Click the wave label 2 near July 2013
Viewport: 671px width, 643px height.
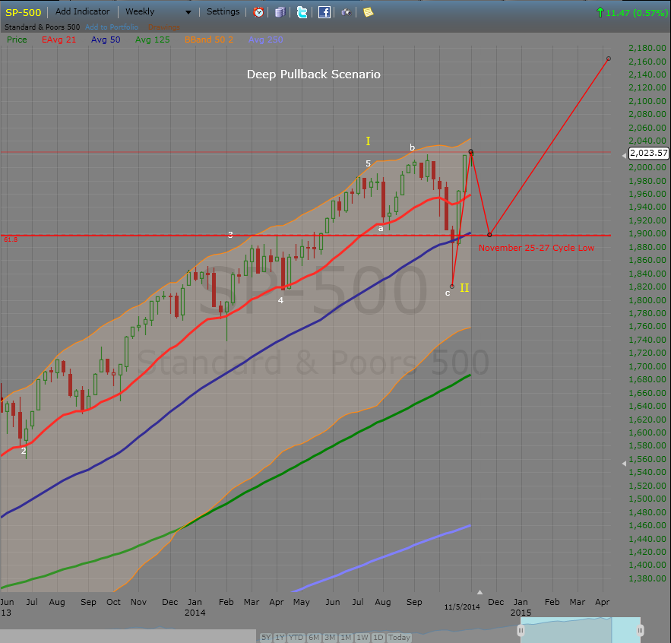[24, 451]
